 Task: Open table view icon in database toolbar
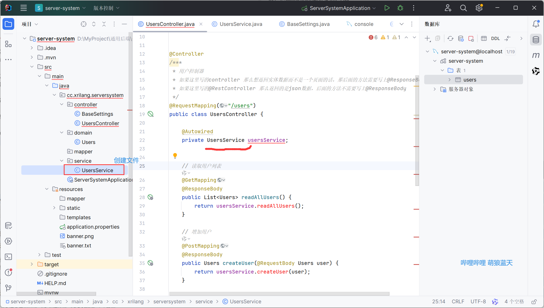(x=484, y=38)
